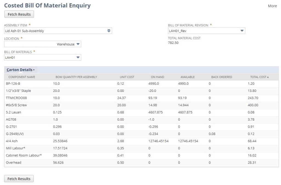Select the Overhead component row
Viewport: 281px width, 185px height.
click(13, 163)
